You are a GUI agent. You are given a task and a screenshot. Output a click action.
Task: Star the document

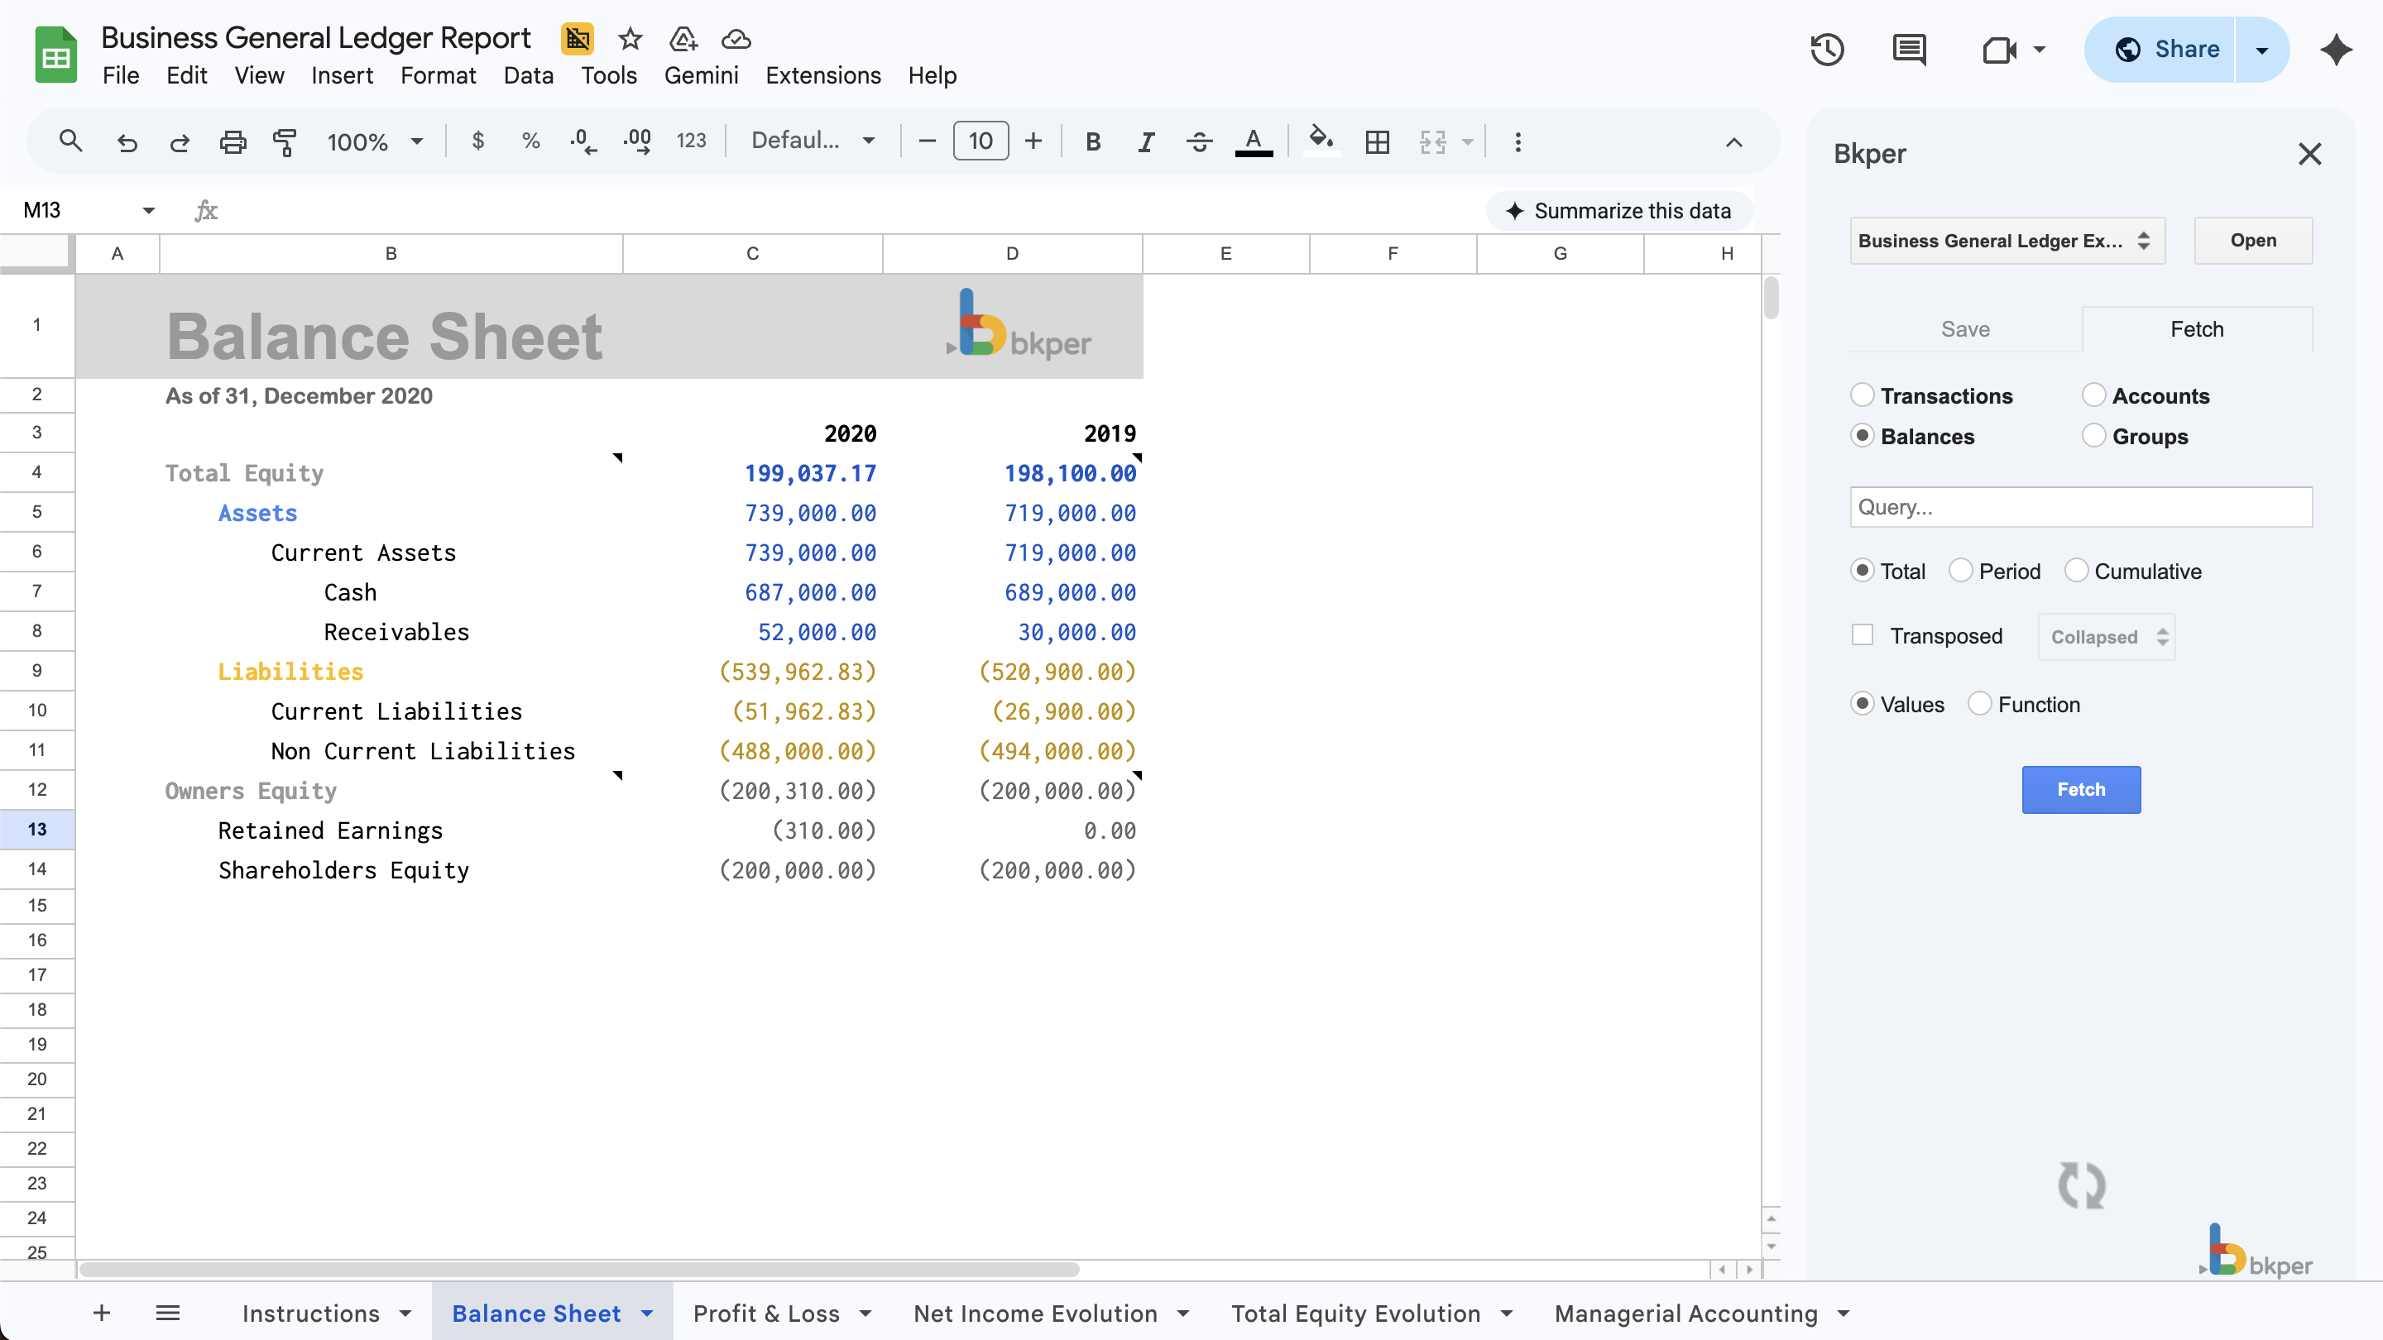point(630,39)
